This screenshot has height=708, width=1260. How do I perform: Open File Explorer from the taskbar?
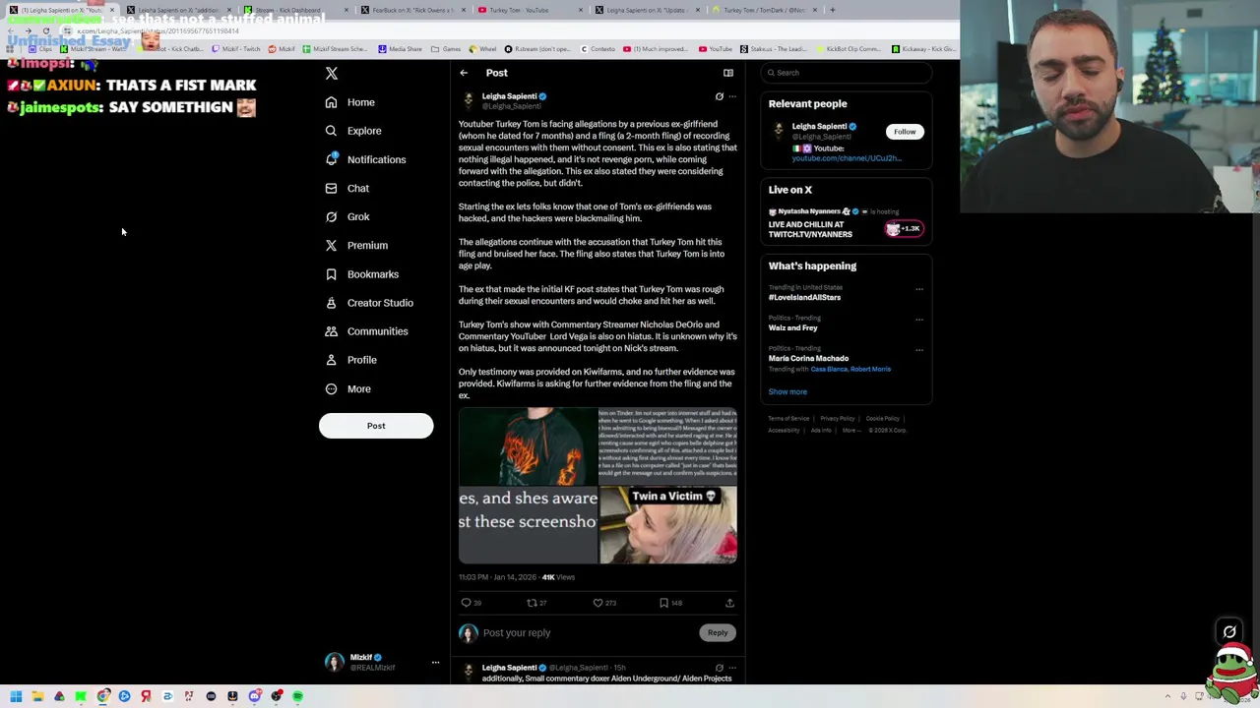pos(37,696)
